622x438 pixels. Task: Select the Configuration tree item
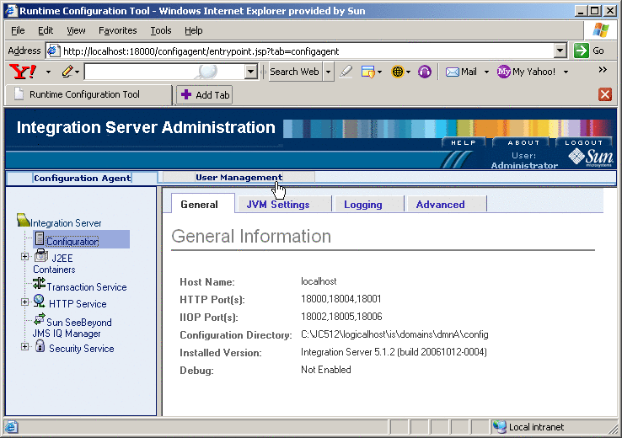[x=72, y=242]
